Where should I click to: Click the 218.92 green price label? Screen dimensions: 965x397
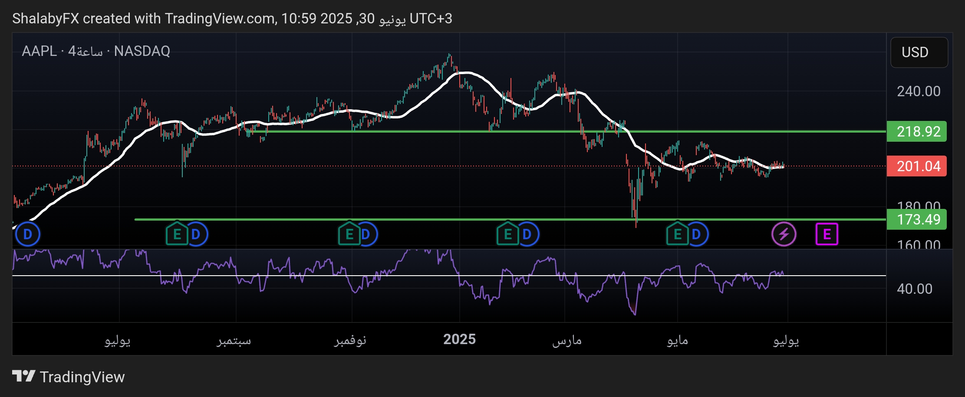(x=916, y=131)
